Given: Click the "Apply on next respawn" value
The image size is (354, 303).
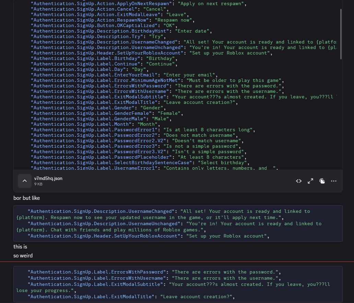Looking at the screenshot, I should pyautogui.click(x=211, y=4).
